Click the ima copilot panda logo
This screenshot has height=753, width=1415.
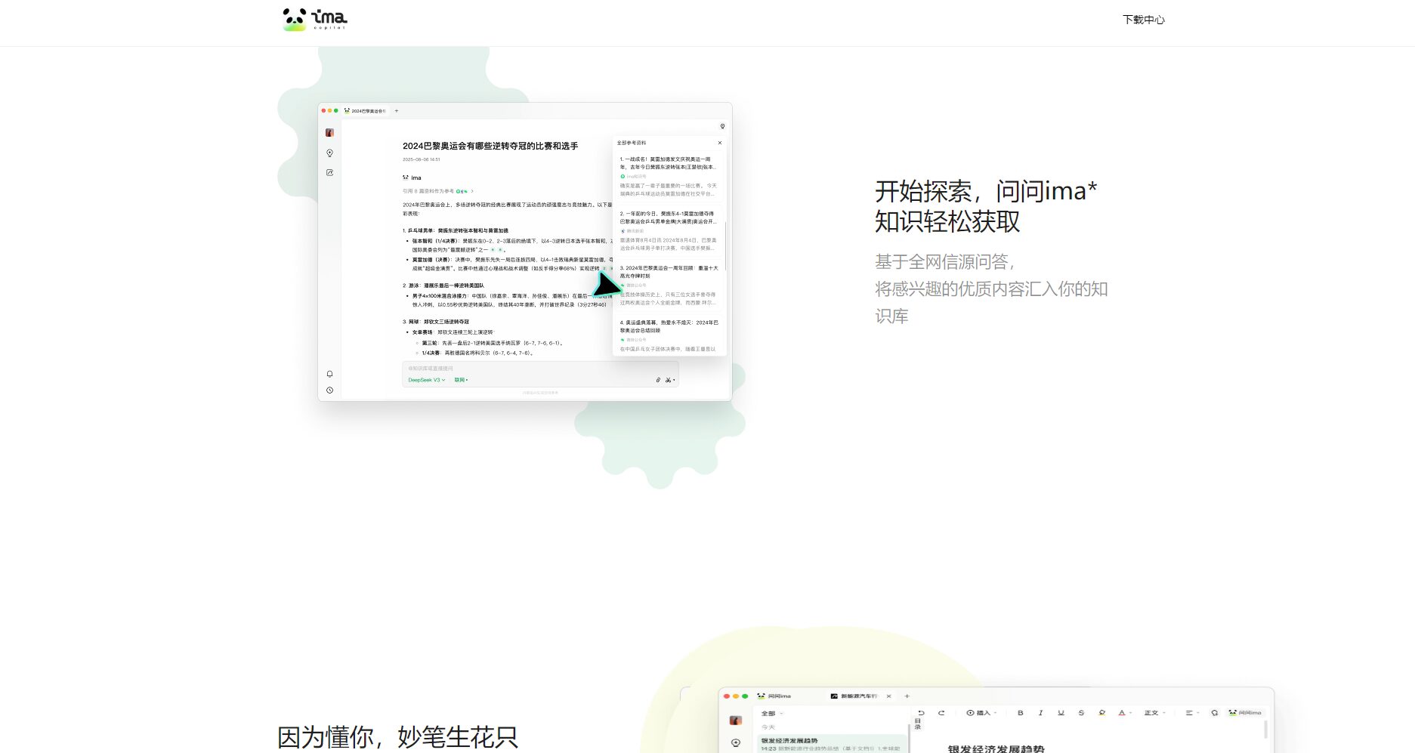(314, 19)
